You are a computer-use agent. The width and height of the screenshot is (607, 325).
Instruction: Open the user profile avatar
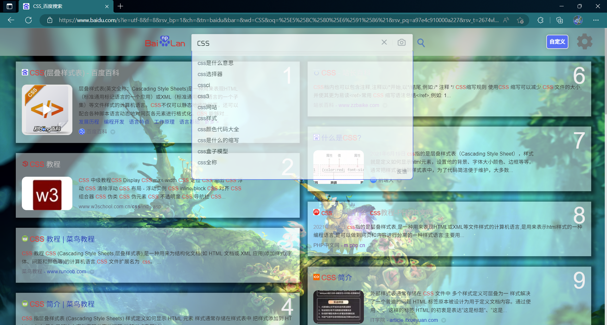(578, 20)
